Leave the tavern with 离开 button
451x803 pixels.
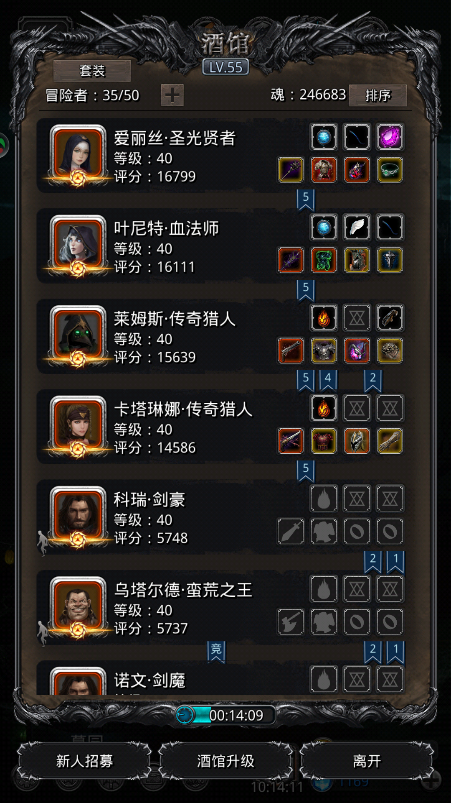(x=367, y=761)
